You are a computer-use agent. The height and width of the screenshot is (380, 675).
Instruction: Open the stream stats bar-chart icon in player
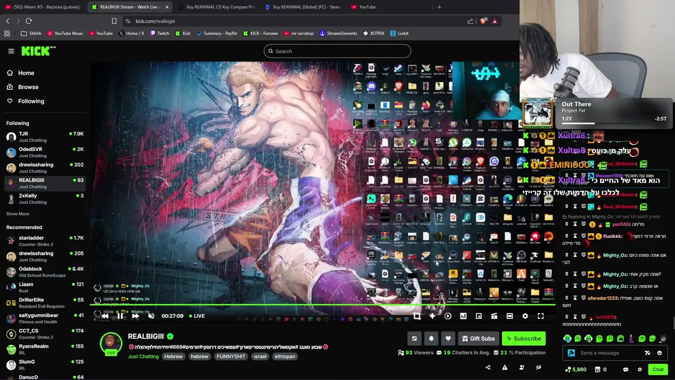(463, 316)
